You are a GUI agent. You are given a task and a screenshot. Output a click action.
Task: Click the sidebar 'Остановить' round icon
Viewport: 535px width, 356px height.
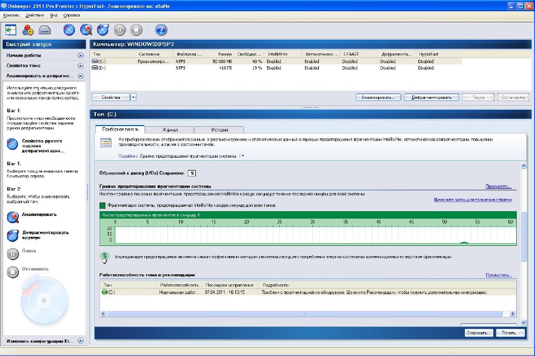coord(13,272)
